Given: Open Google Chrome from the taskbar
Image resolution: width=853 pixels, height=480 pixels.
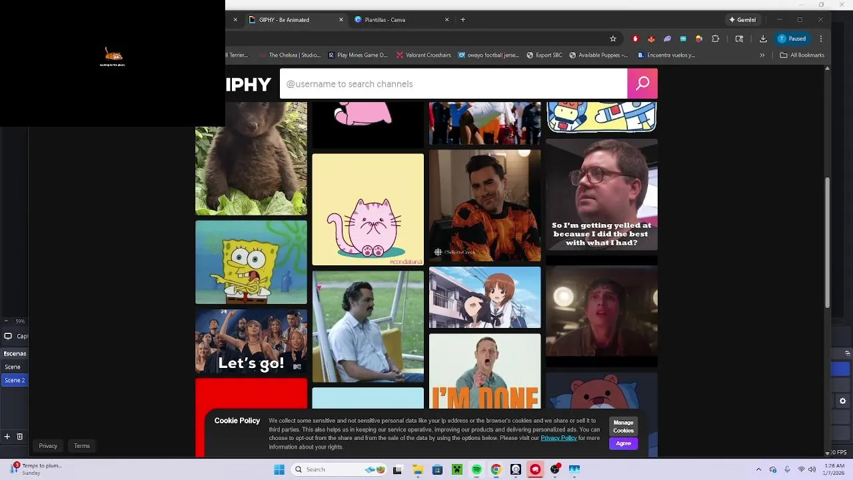Looking at the screenshot, I should coord(496,469).
